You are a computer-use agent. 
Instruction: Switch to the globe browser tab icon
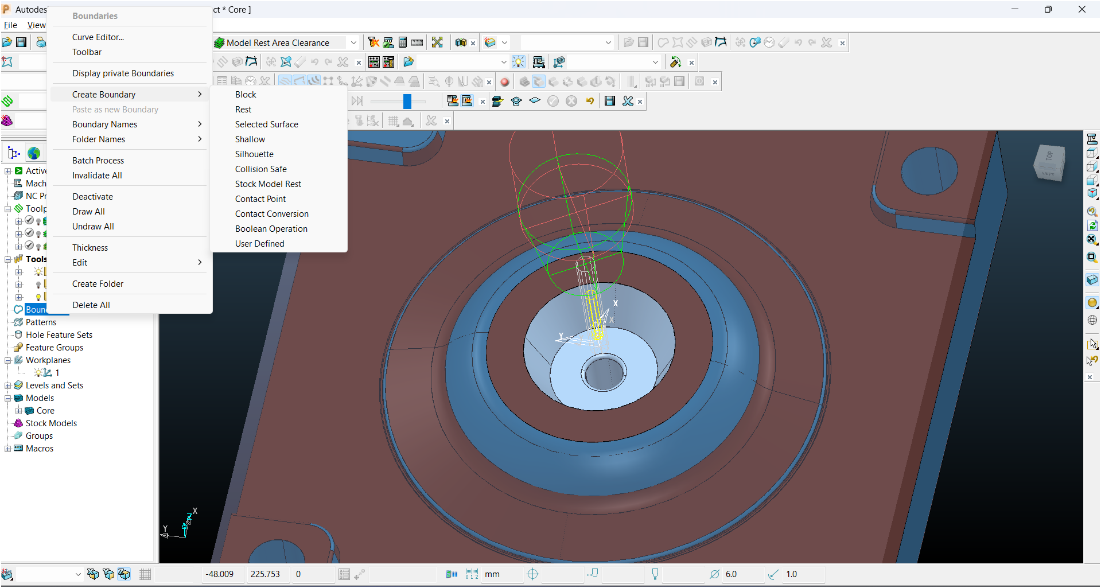pyautogui.click(x=34, y=153)
